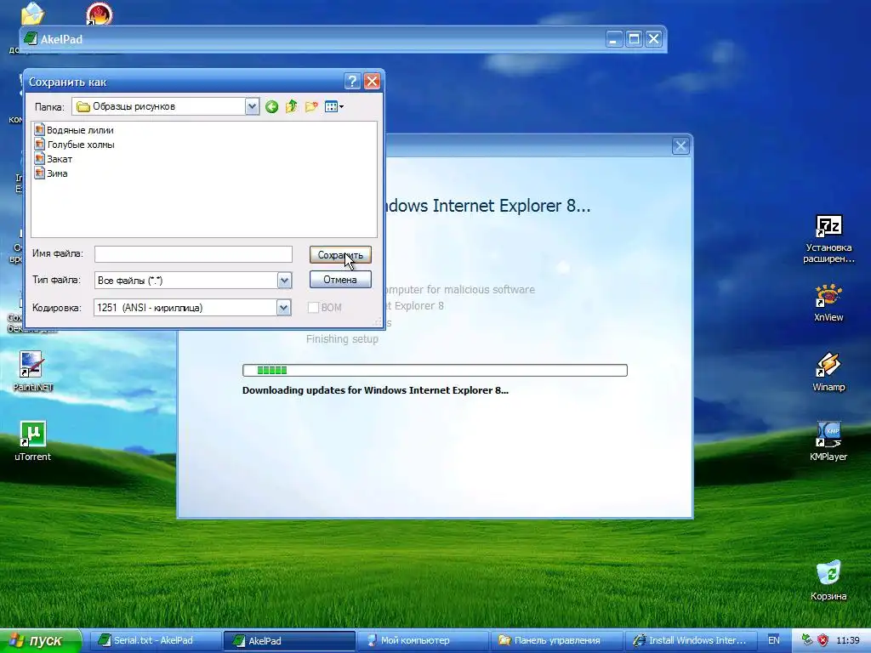Screen dimensions: 871x653
Task: Toggle the BOM checkbox
Action: click(313, 308)
